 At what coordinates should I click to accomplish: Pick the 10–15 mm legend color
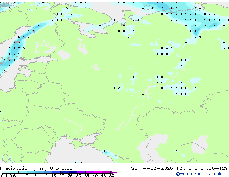click(48, 172)
